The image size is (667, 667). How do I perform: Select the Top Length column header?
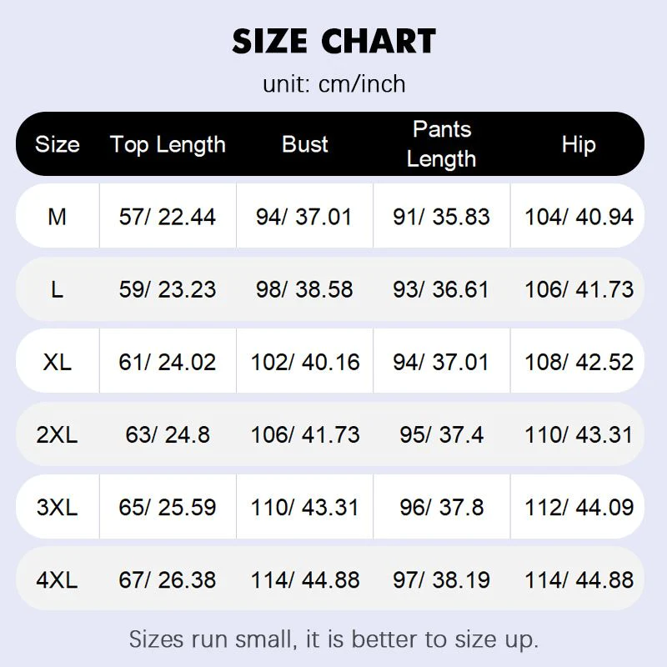168,144
